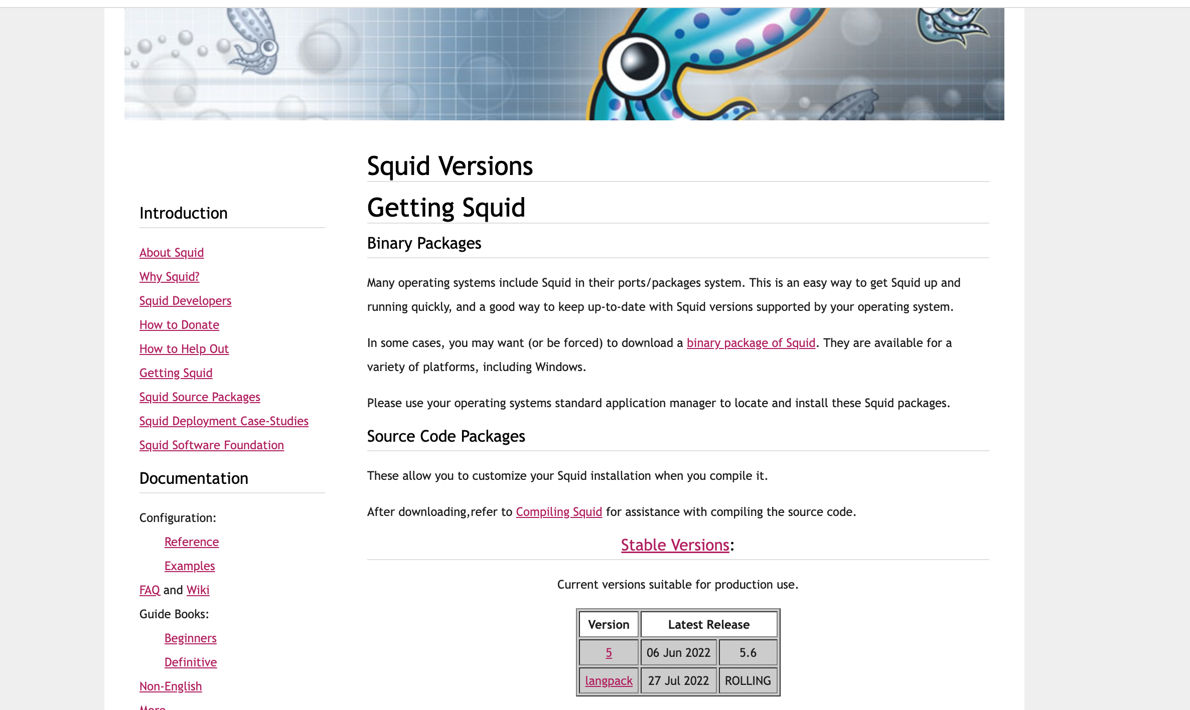Image resolution: width=1190 pixels, height=710 pixels.
Task: Open the Definitive guide book link
Action: [190, 662]
